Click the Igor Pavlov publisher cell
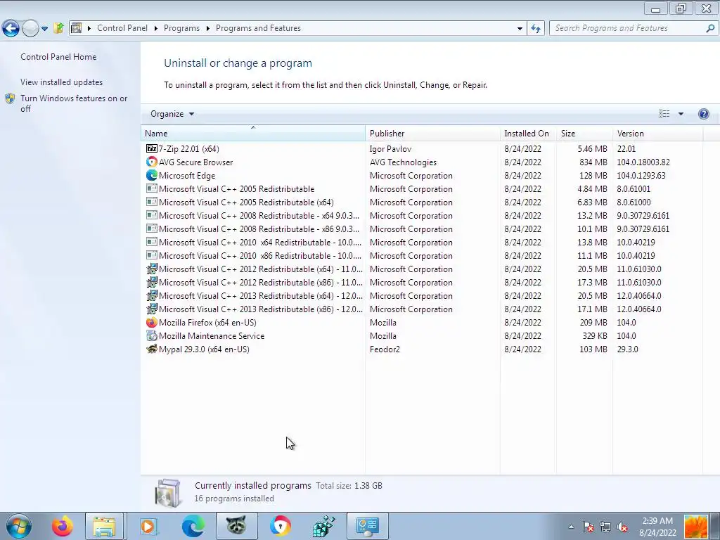Image resolution: width=720 pixels, height=540 pixels. (390, 149)
